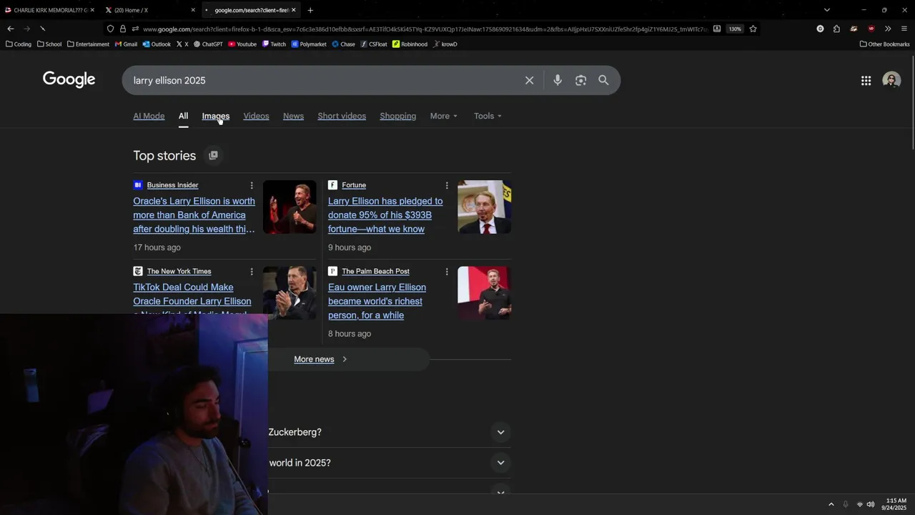
Task: Open the TikTok Deal New York Times headline
Action: click(x=192, y=300)
